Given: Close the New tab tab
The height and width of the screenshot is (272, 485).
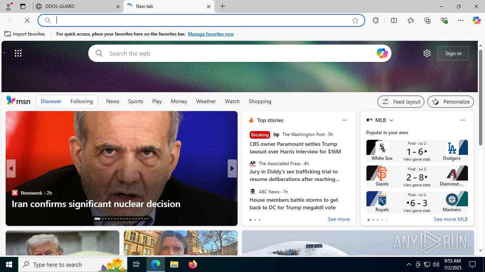Looking at the screenshot, I should [x=208, y=6].
